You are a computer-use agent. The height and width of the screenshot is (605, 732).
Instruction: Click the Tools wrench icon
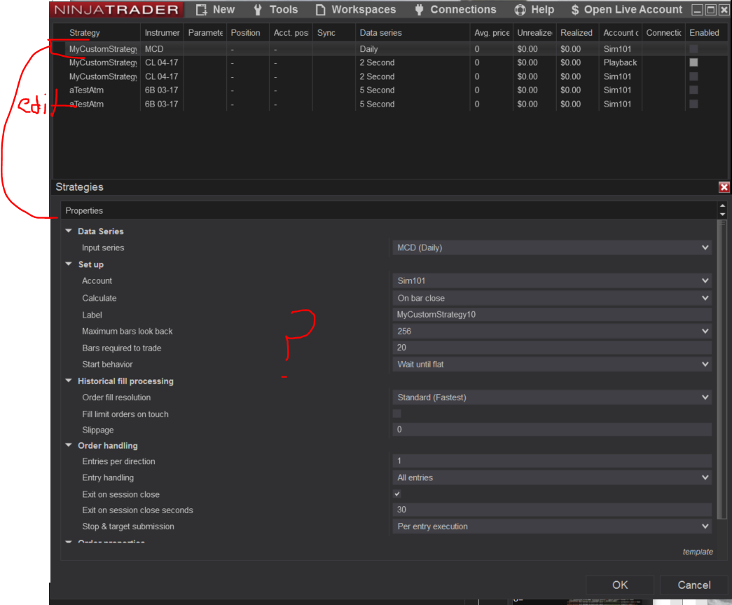258,10
